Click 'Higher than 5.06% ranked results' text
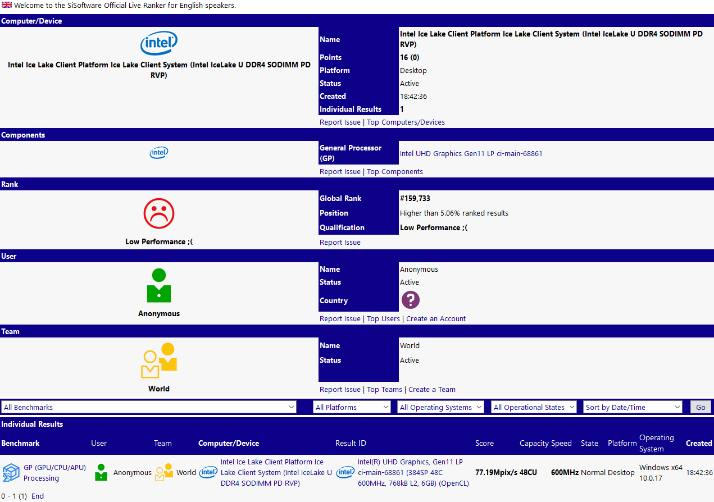 click(454, 213)
